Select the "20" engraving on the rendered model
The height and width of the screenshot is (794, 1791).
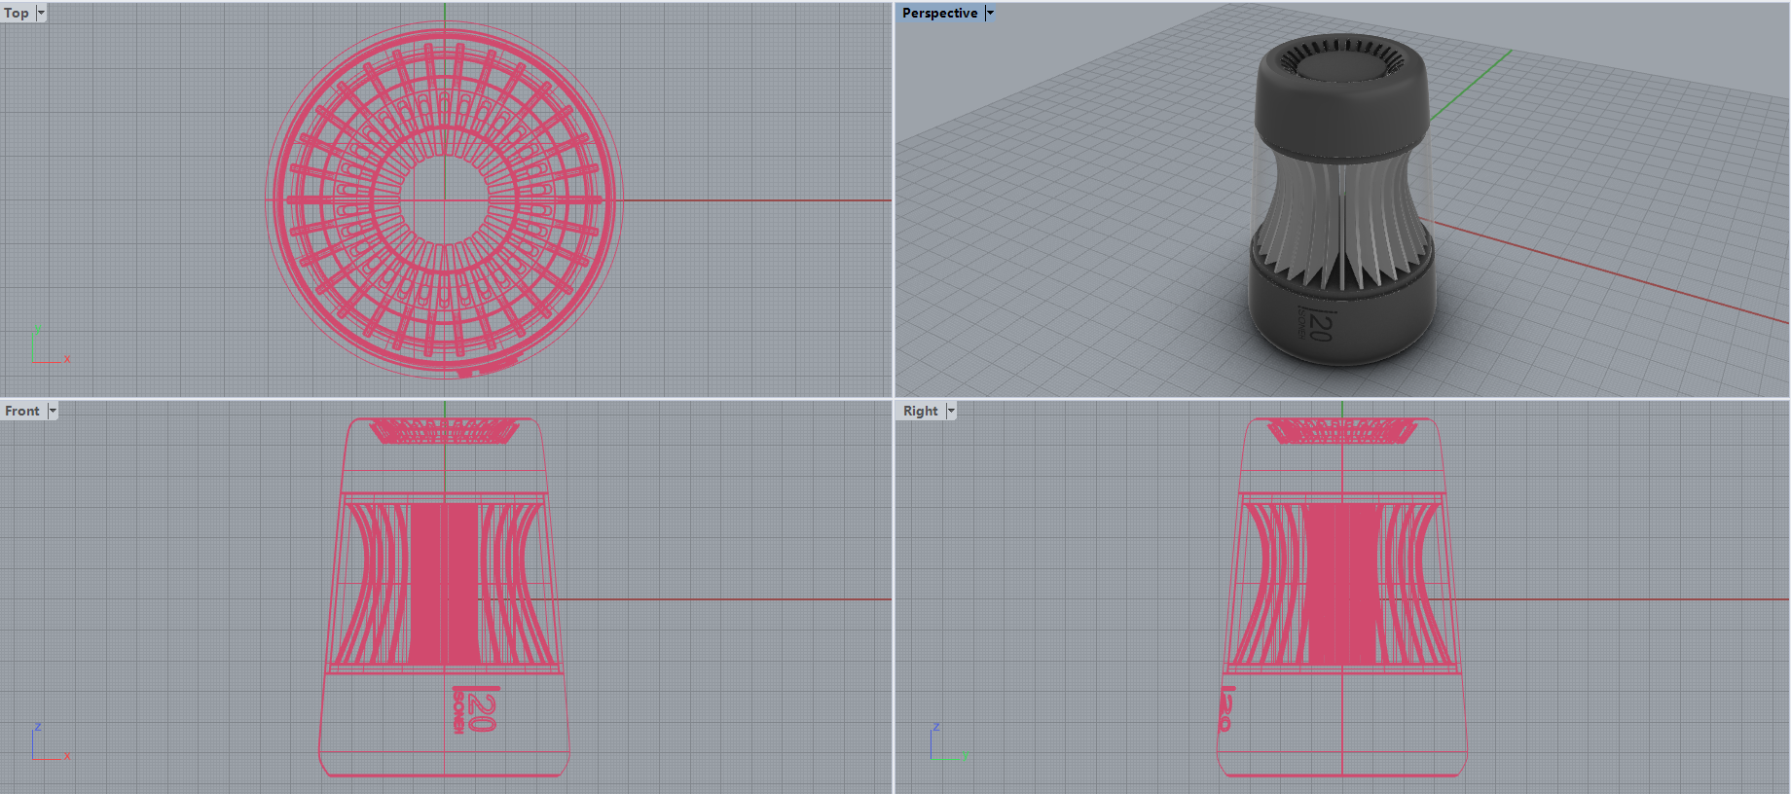point(1317,324)
